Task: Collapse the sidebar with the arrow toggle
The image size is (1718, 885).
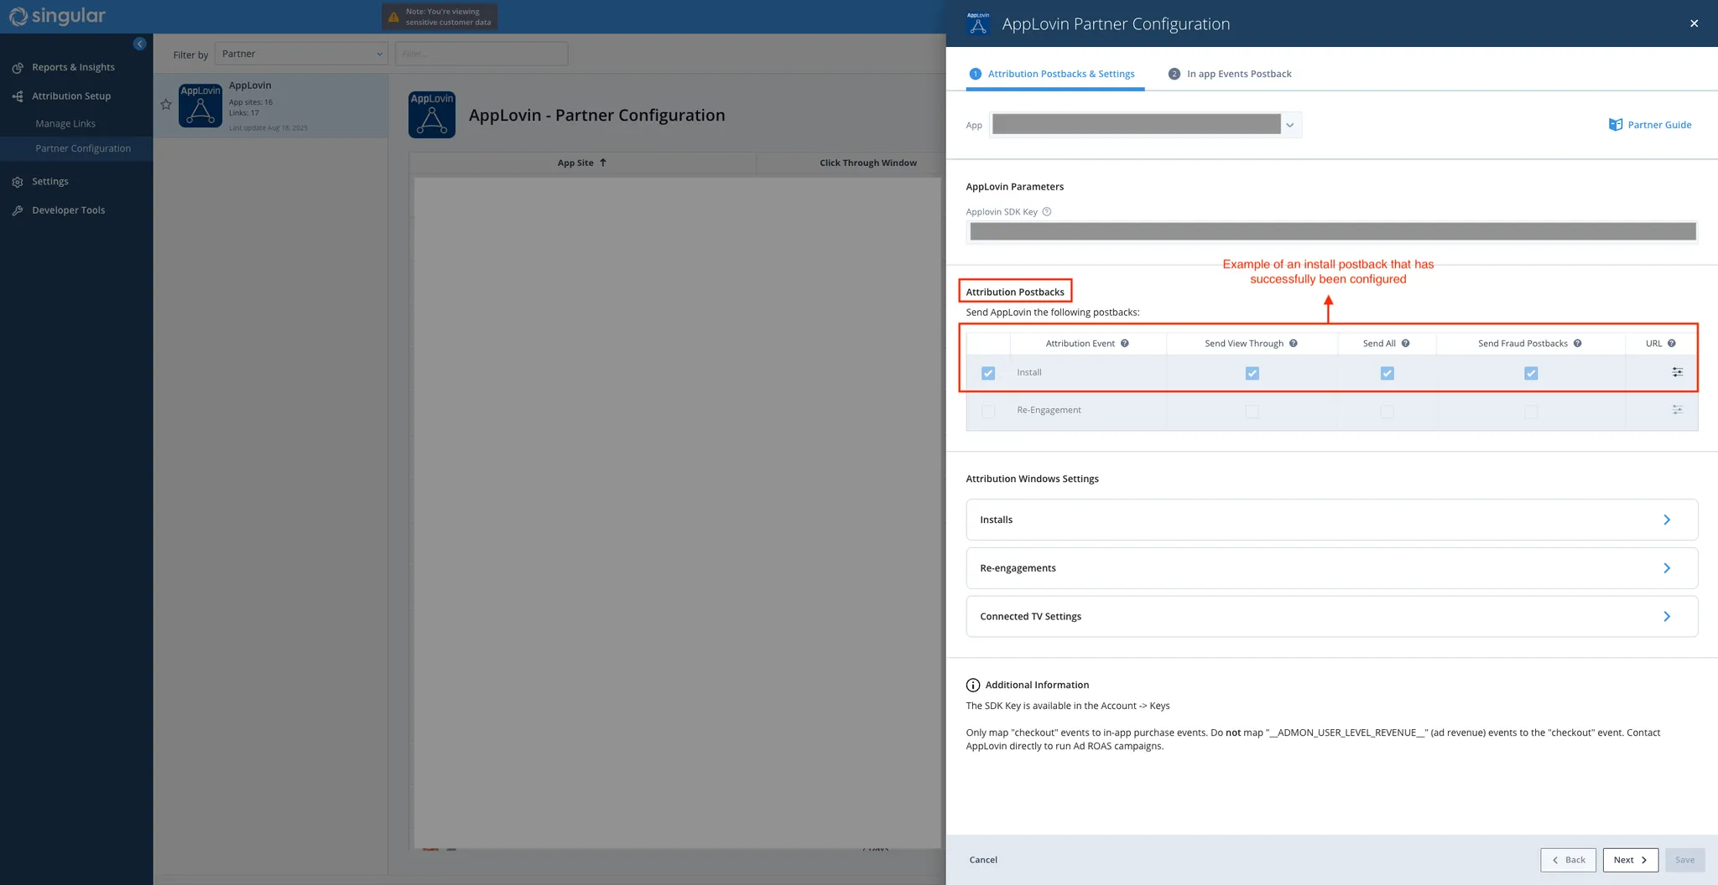Action: pyautogui.click(x=140, y=44)
